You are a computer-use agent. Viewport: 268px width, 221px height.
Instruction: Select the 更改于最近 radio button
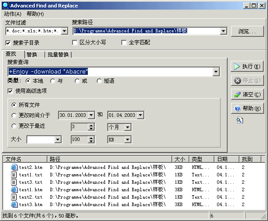pos(14,126)
